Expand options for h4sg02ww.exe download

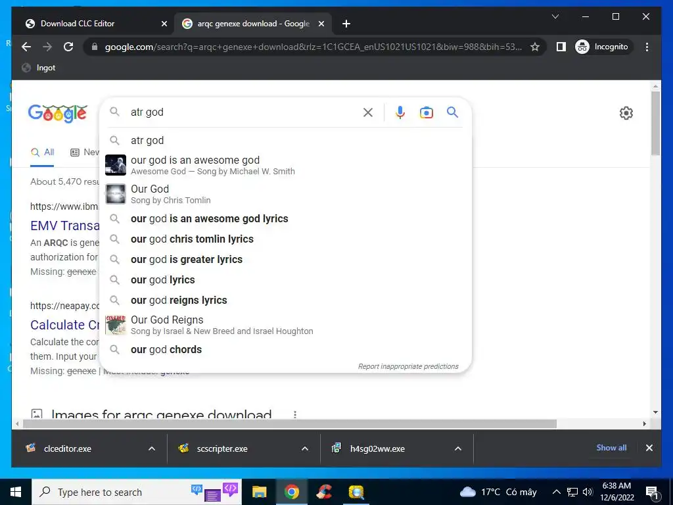click(458, 448)
